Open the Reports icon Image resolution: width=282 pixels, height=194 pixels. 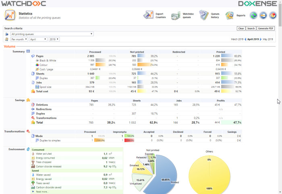click(230, 16)
